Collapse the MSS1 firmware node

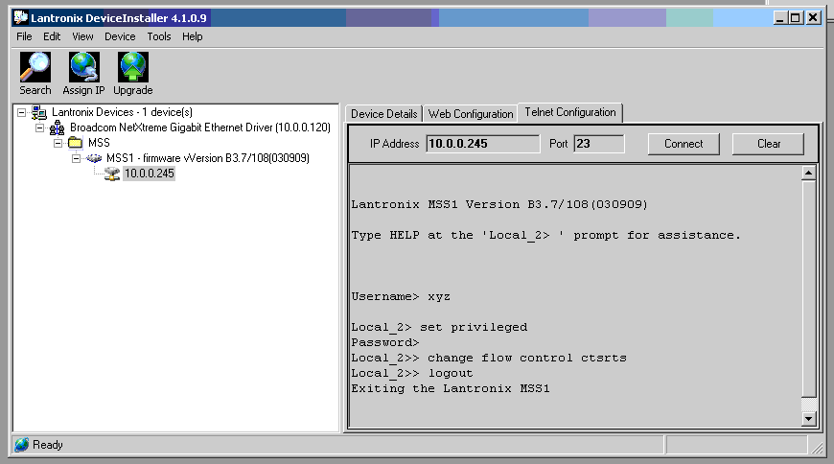[76, 158]
